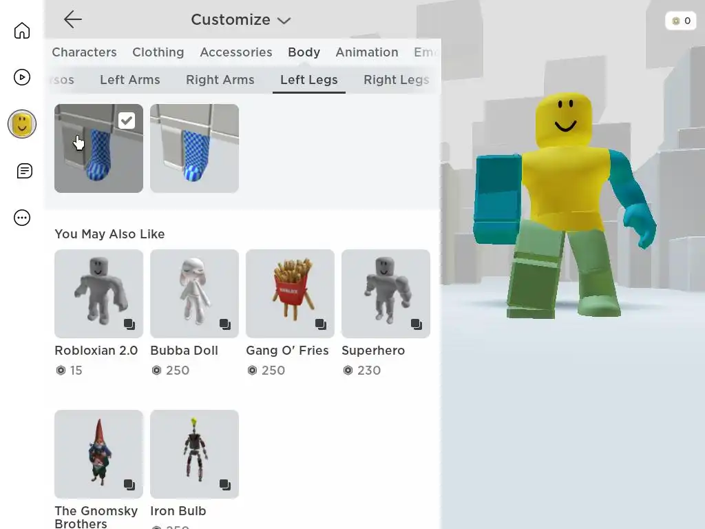
Task: Open the Discover play icon in sidebar
Action: [21, 77]
